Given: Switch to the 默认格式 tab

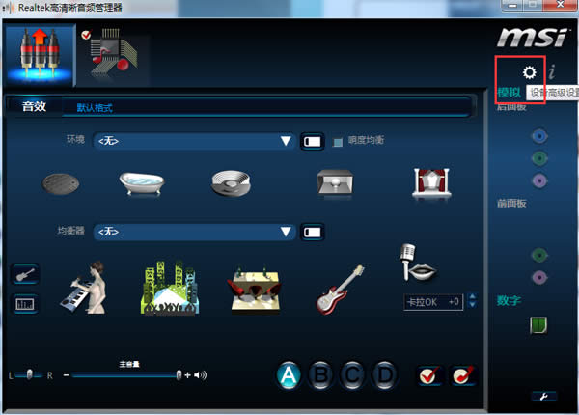Looking at the screenshot, I should [95, 108].
